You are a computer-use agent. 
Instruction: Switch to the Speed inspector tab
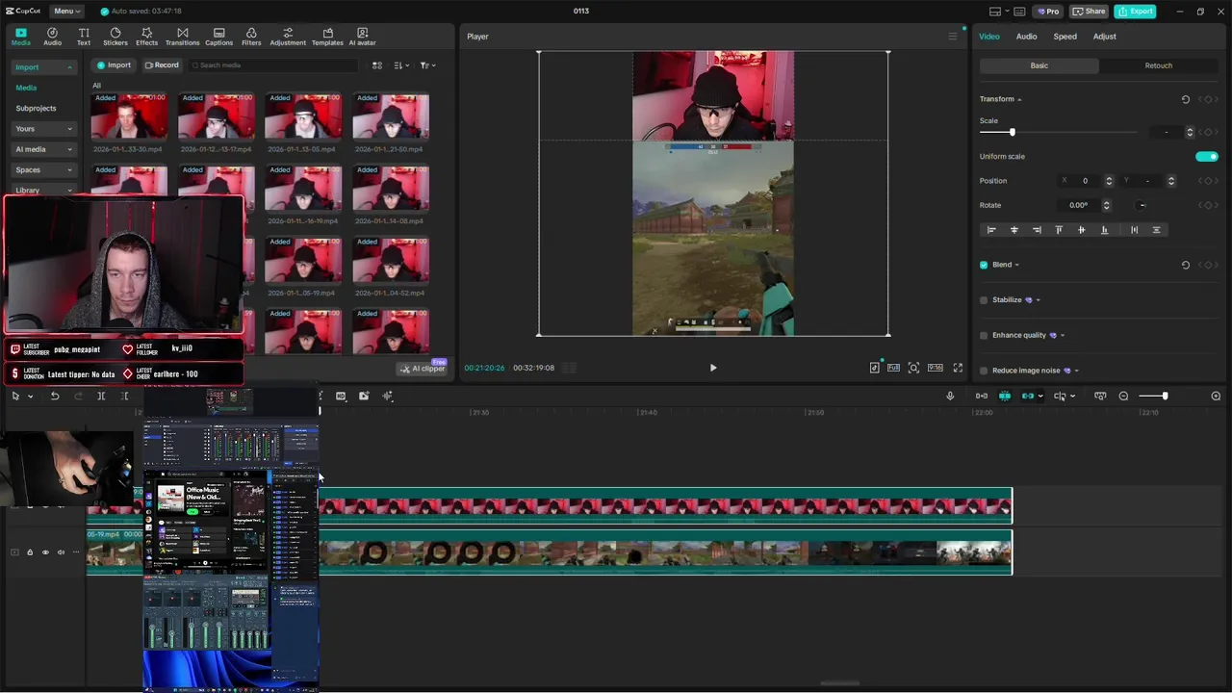[x=1065, y=37]
